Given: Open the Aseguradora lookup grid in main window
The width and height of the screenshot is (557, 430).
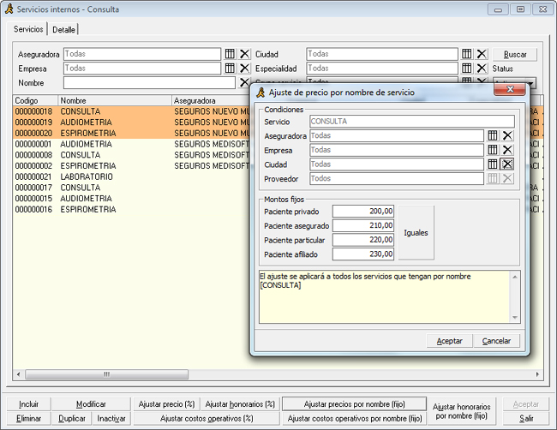Looking at the screenshot, I should tap(230, 54).
